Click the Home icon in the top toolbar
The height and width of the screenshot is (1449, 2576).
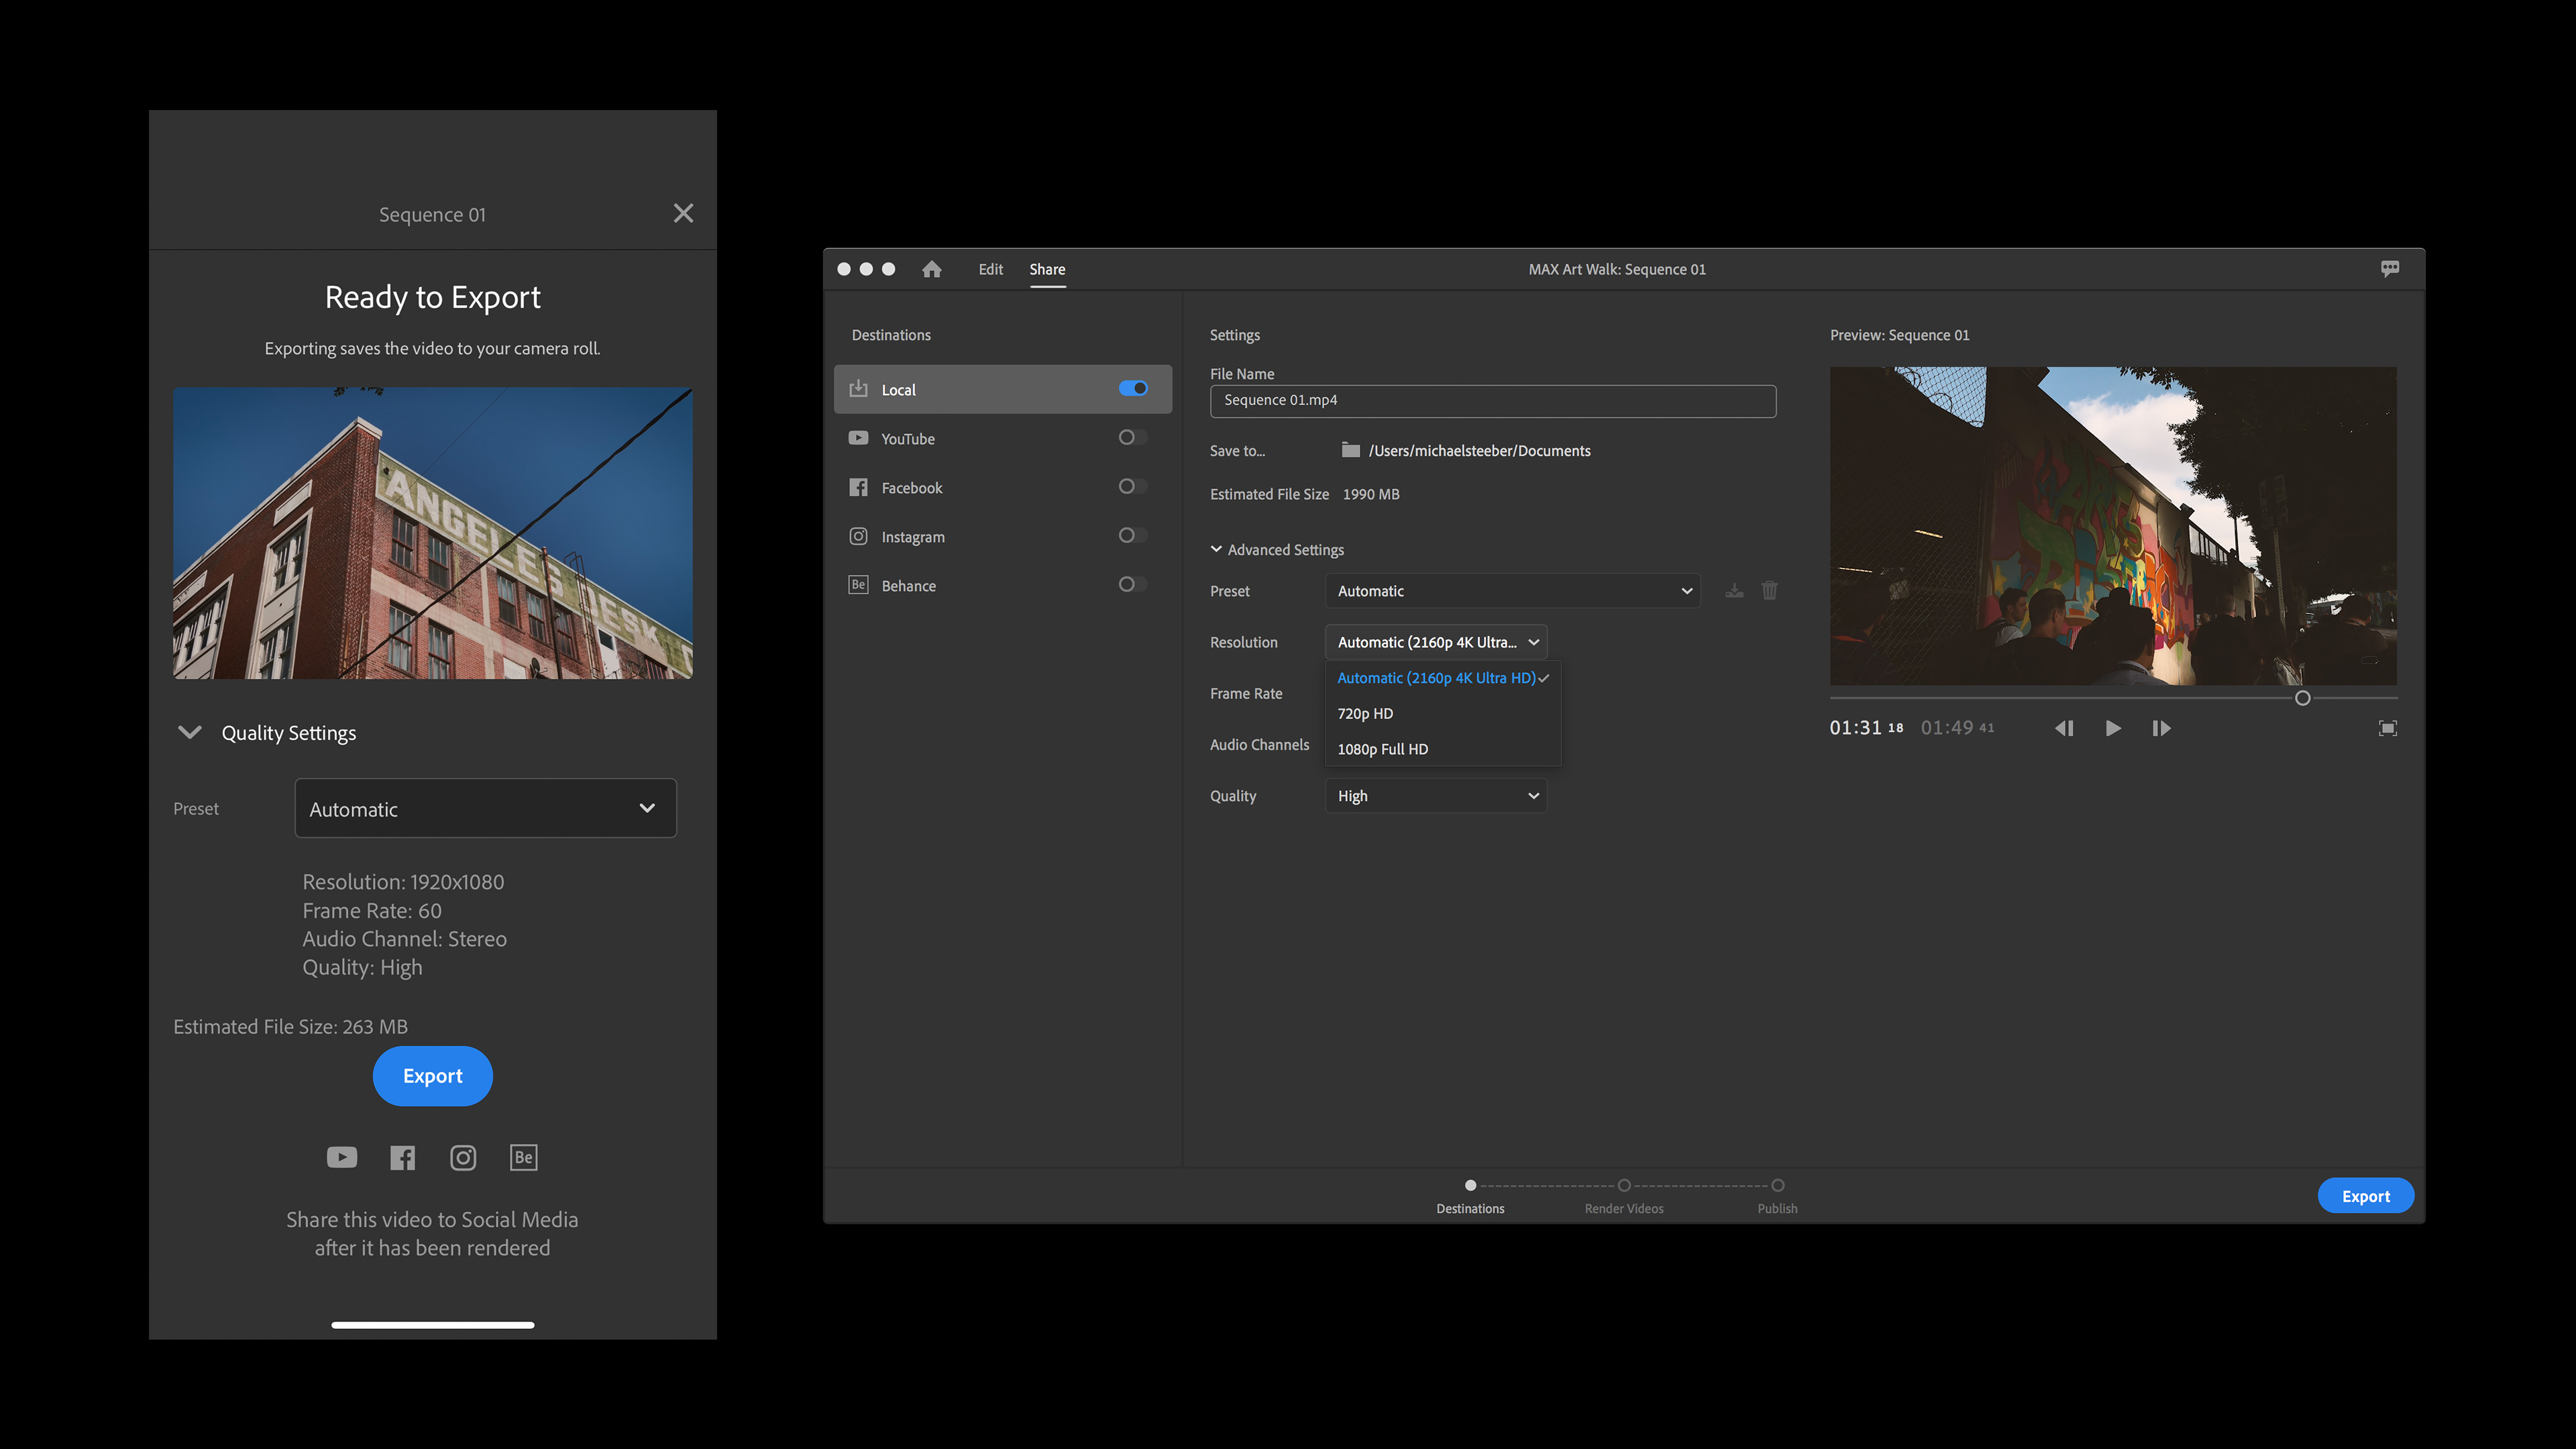931,269
